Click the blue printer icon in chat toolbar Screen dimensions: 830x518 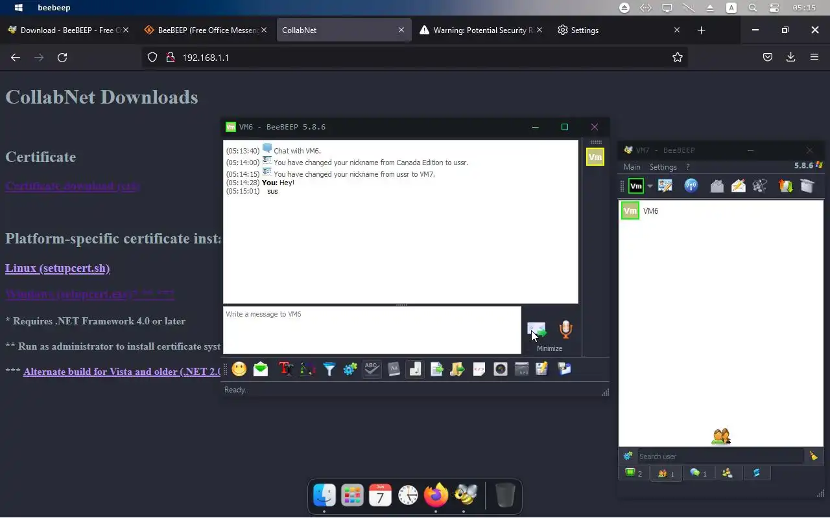click(564, 369)
